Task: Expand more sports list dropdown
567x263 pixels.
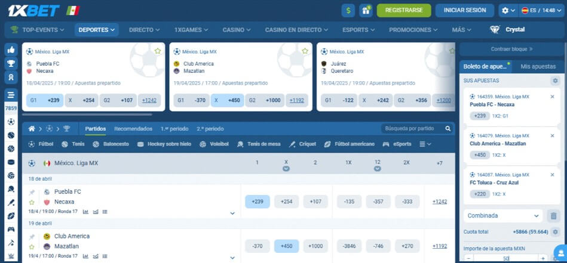Action: pos(425,144)
